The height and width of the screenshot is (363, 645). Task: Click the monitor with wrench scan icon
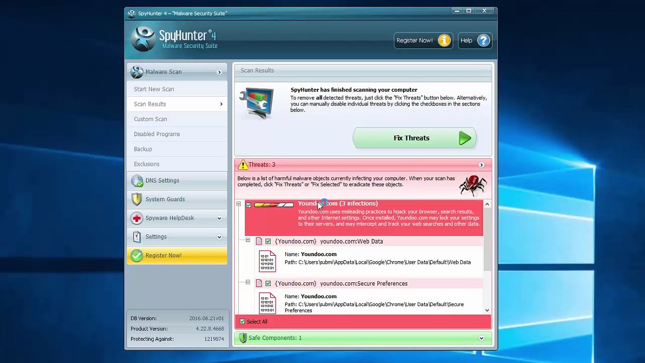point(257,103)
